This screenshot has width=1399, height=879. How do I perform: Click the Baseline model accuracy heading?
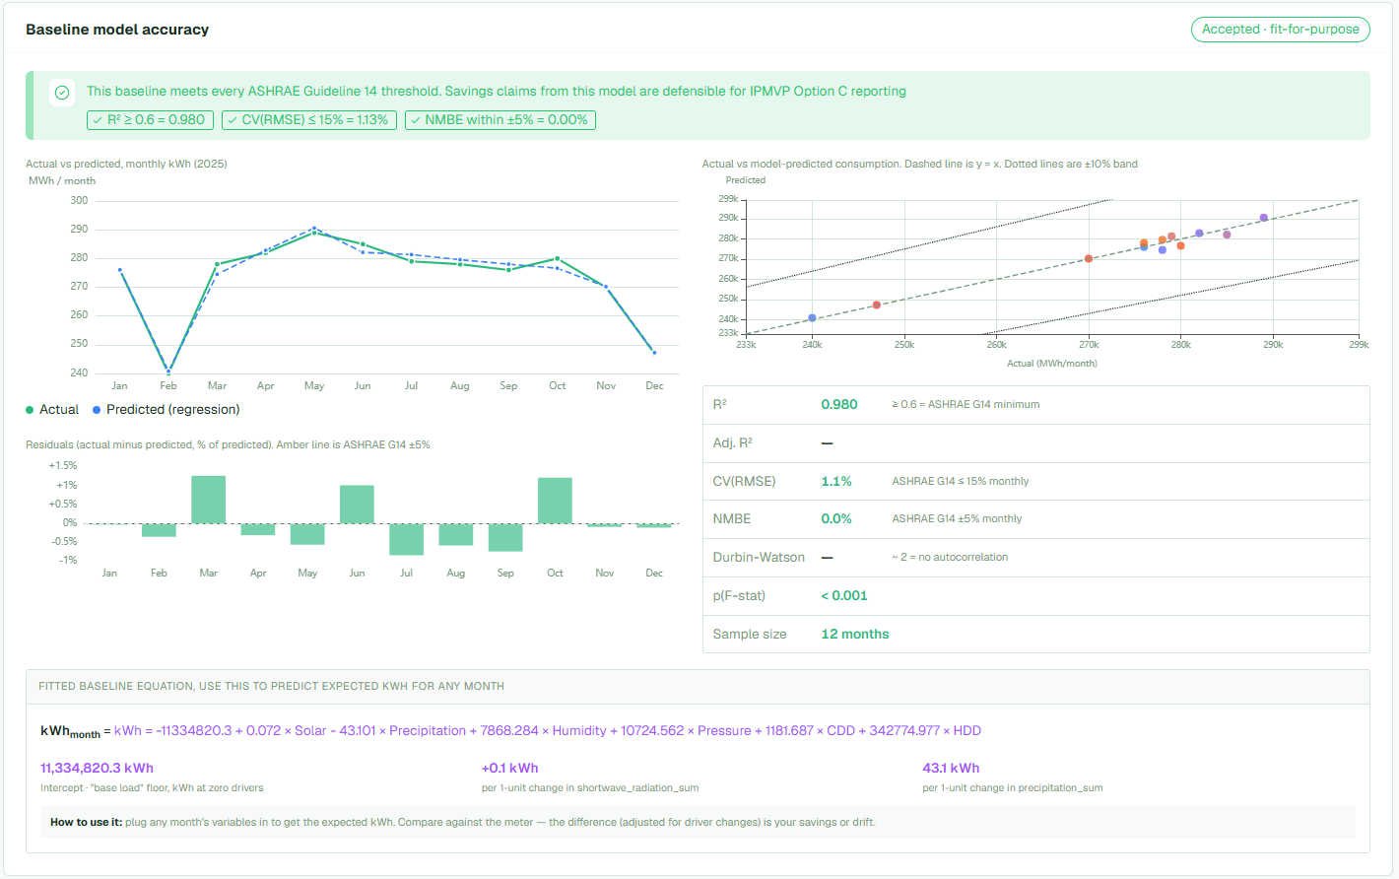click(117, 30)
